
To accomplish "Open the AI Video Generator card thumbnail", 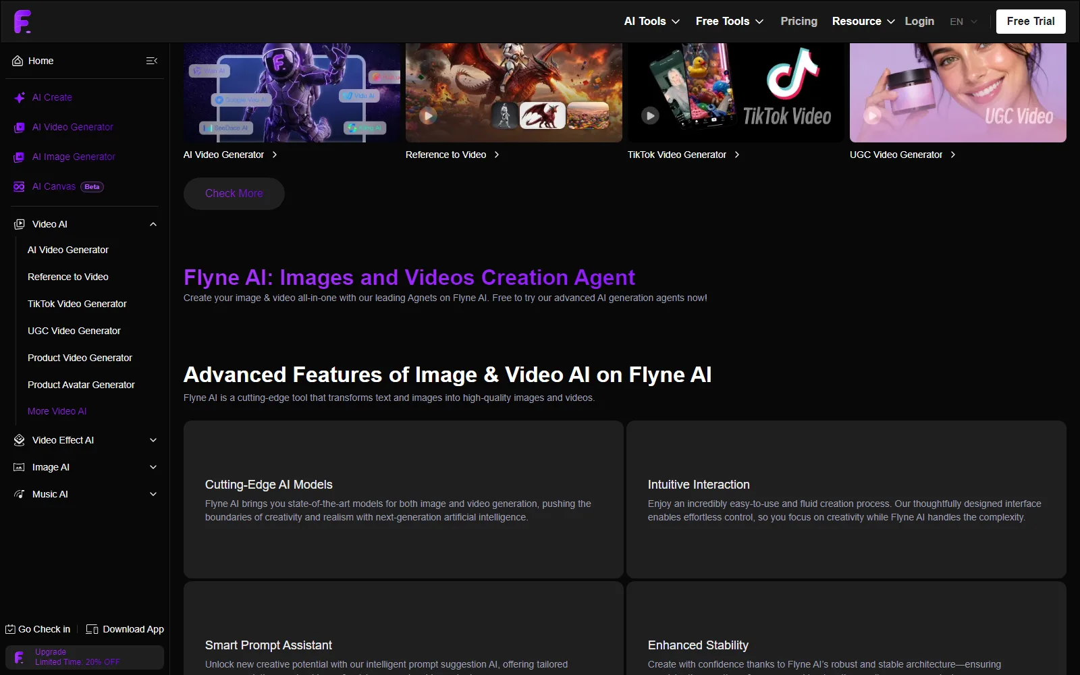I will (x=292, y=92).
